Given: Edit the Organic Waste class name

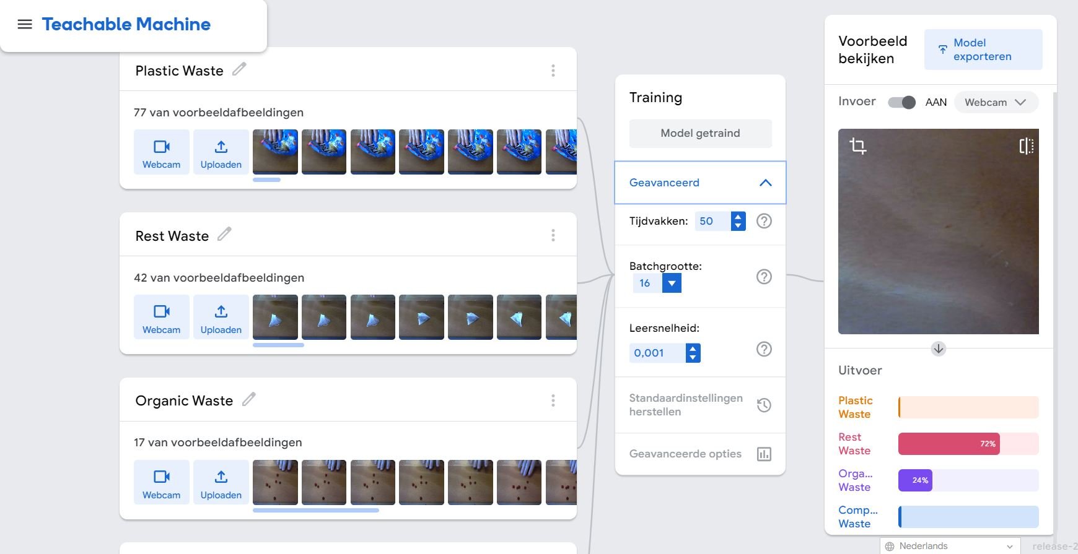Looking at the screenshot, I should [248, 399].
